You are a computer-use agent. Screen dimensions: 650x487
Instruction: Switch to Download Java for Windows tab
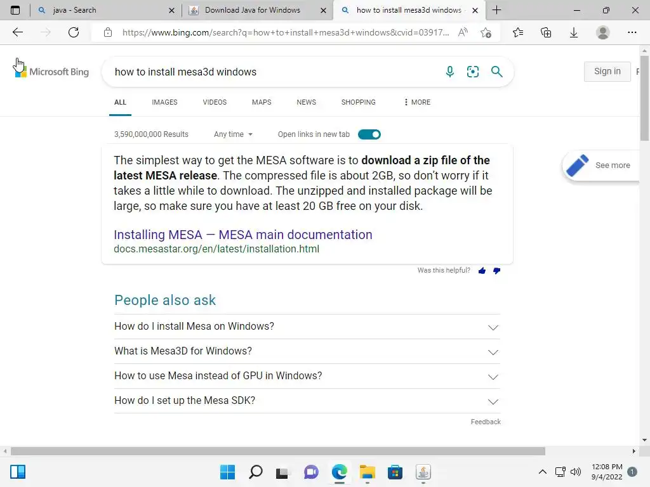tap(257, 10)
